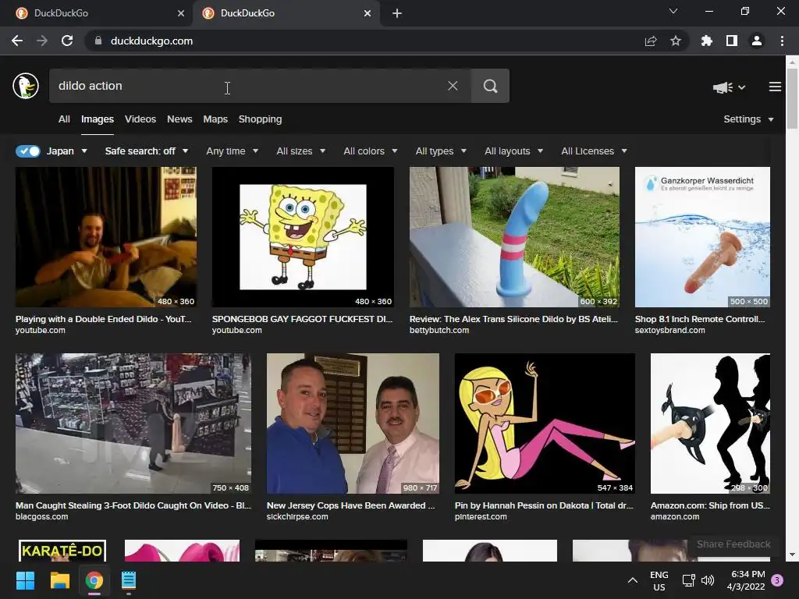799x599 pixels.
Task: Visit the blacgoss.com source link
Action: pyautogui.click(x=42, y=516)
